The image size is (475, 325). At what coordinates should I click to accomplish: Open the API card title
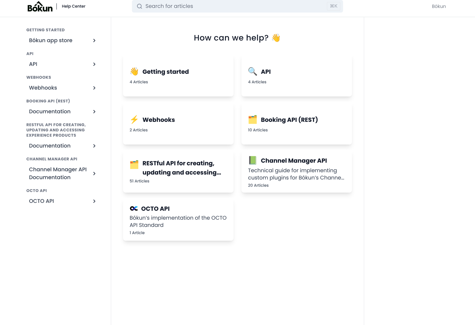(266, 72)
